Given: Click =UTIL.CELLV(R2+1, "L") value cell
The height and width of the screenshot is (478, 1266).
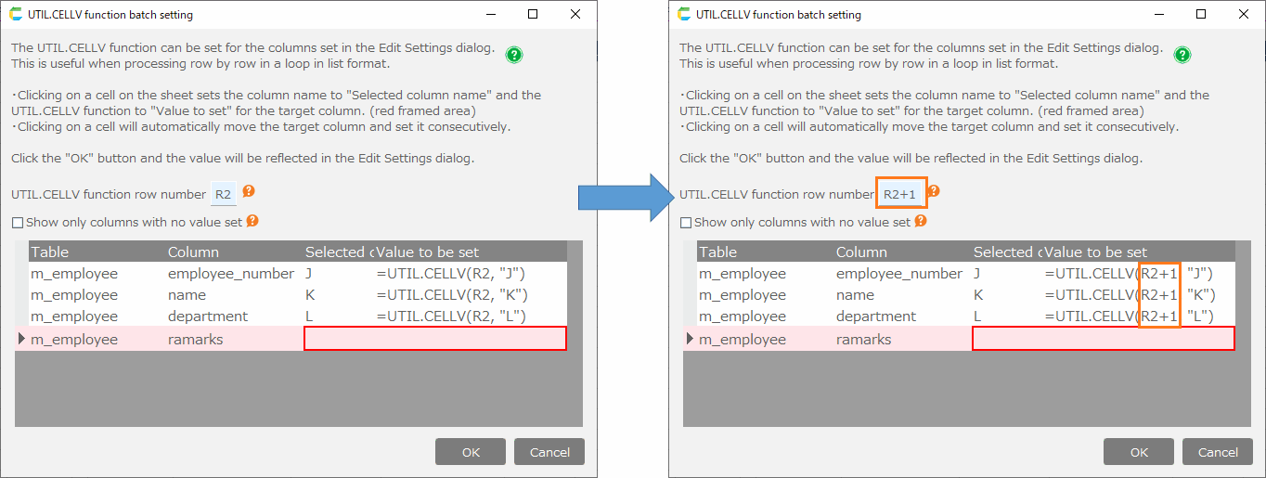Looking at the screenshot, I should coord(1138,316).
